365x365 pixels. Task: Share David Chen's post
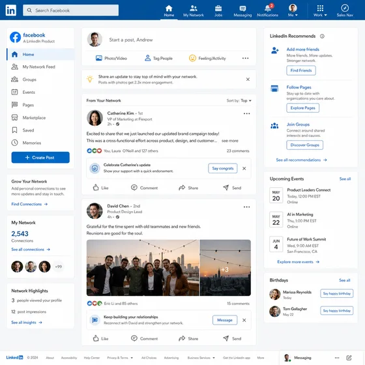tap(188, 338)
